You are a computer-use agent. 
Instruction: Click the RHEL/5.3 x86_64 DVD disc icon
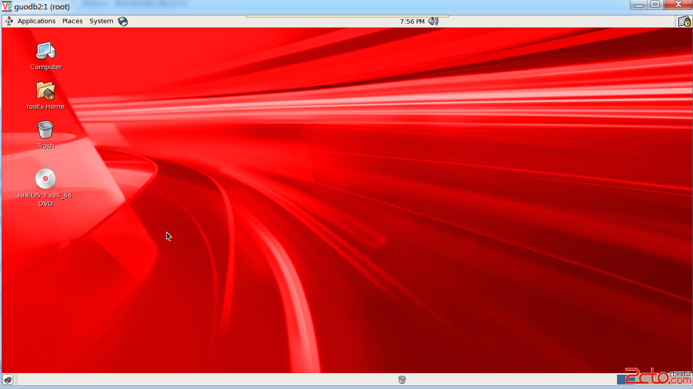point(45,179)
